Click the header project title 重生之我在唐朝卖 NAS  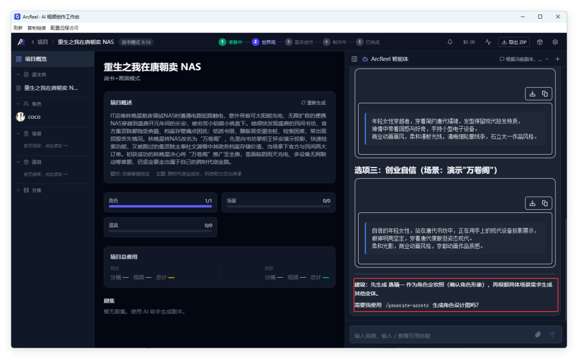tap(86, 42)
